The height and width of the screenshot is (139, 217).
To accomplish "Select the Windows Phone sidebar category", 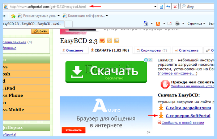I will pyautogui.click(x=26, y=95).
